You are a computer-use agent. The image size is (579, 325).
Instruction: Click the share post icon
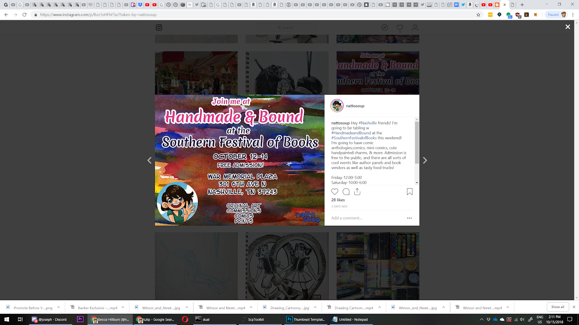tap(357, 192)
